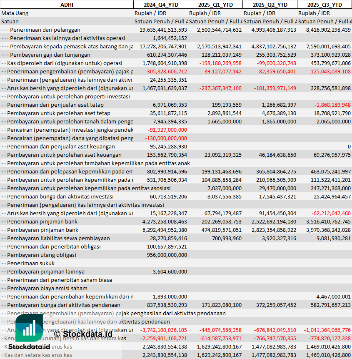This screenshot has height=359, width=352.
Task: Click negative value -3,742,100,036,105
Action: tap(163, 330)
